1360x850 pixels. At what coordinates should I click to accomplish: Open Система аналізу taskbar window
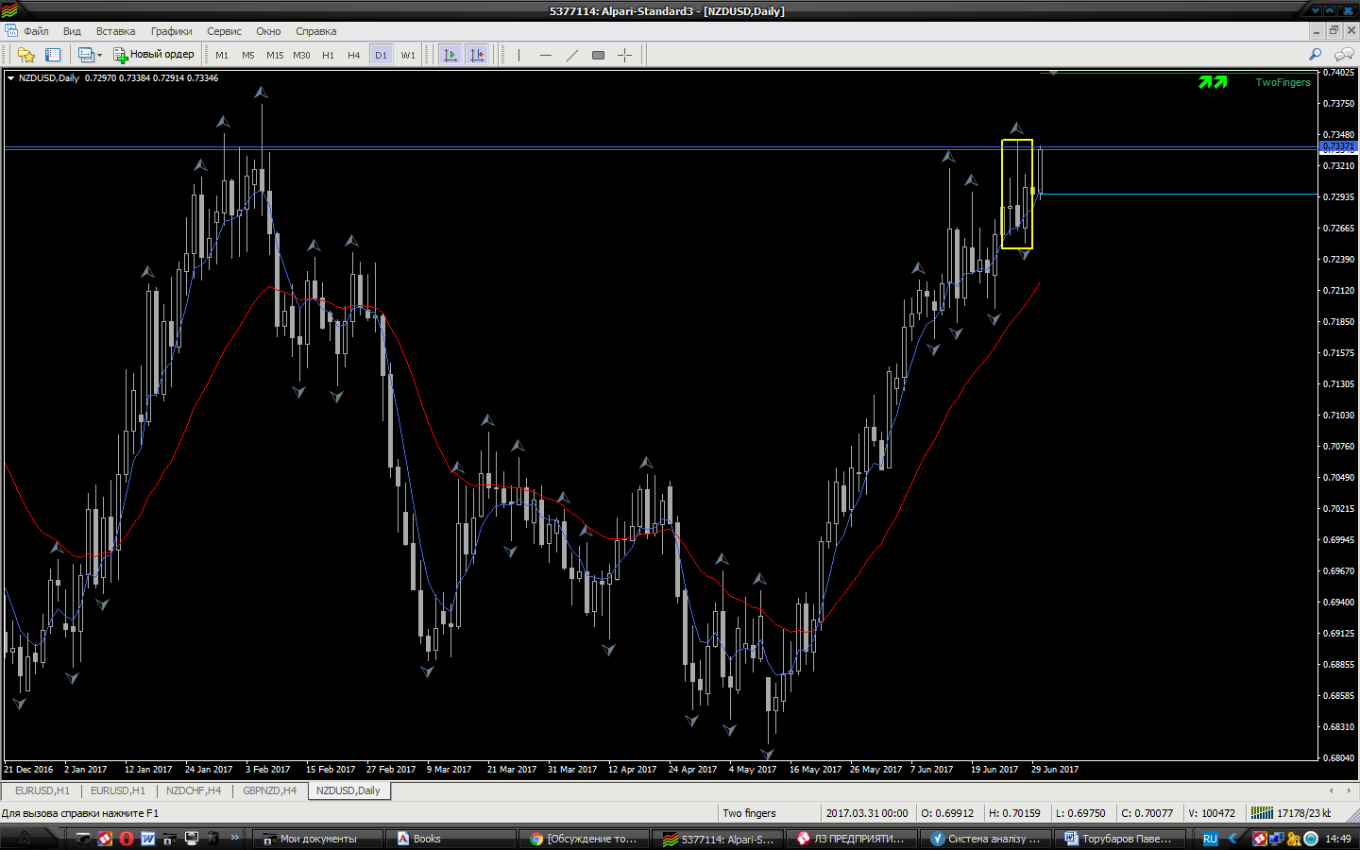click(x=985, y=839)
